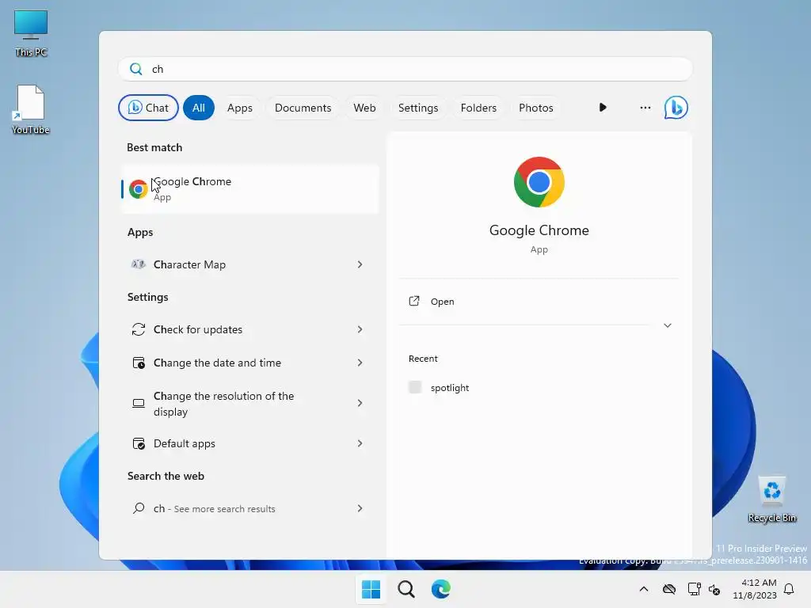The height and width of the screenshot is (608, 811).
Task: Click Change the resolution of the display
Action: click(x=223, y=404)
